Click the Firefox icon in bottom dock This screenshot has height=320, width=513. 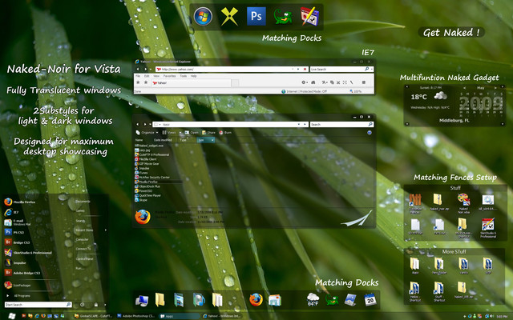[x=256, y=300]
